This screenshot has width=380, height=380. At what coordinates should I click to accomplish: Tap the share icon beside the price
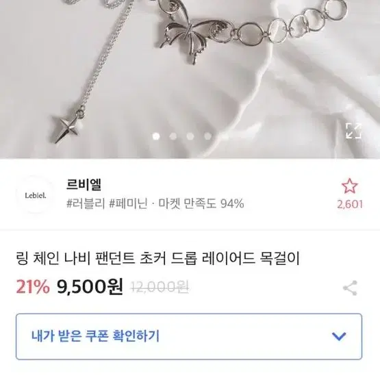(x=350, y=288)
